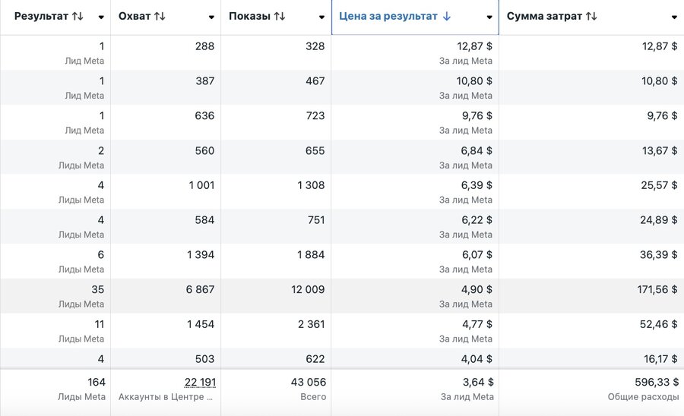684x416 pixels.
Task: Open Показы column dropdown menu
Action: tap(322, 17)
